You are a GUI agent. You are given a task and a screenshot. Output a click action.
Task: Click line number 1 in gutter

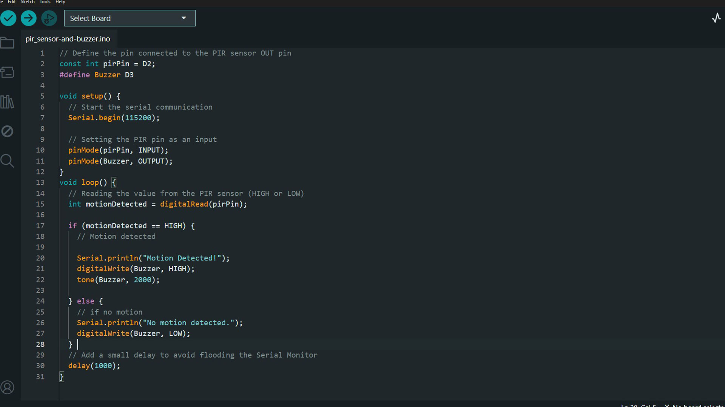(x=42, y=53)
